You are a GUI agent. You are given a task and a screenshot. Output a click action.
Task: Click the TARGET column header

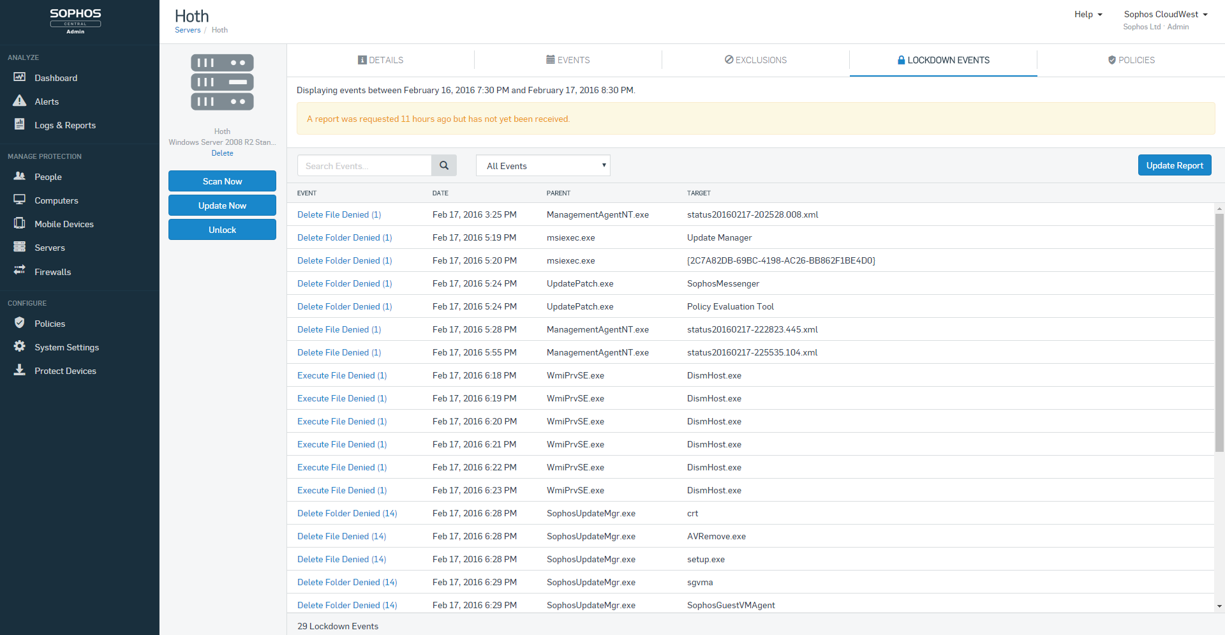coord(699,193)
